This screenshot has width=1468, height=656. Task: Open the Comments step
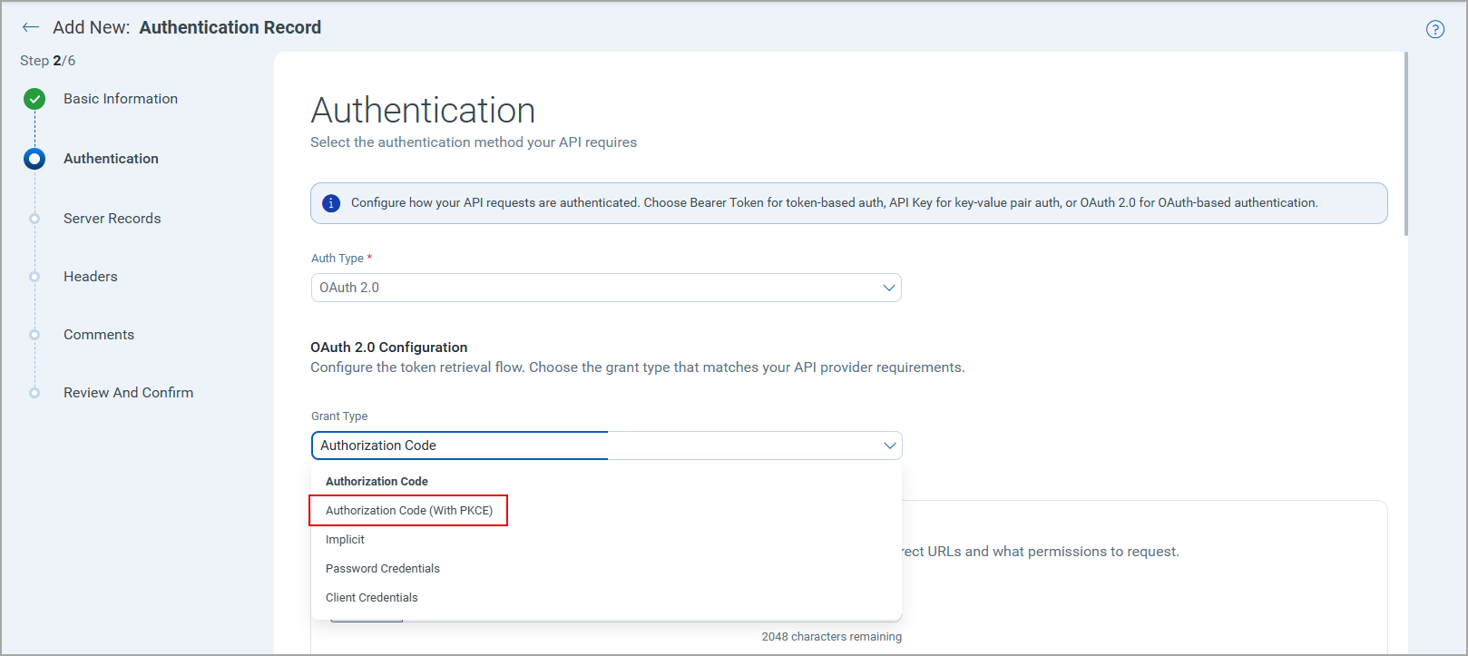(99, 335)
